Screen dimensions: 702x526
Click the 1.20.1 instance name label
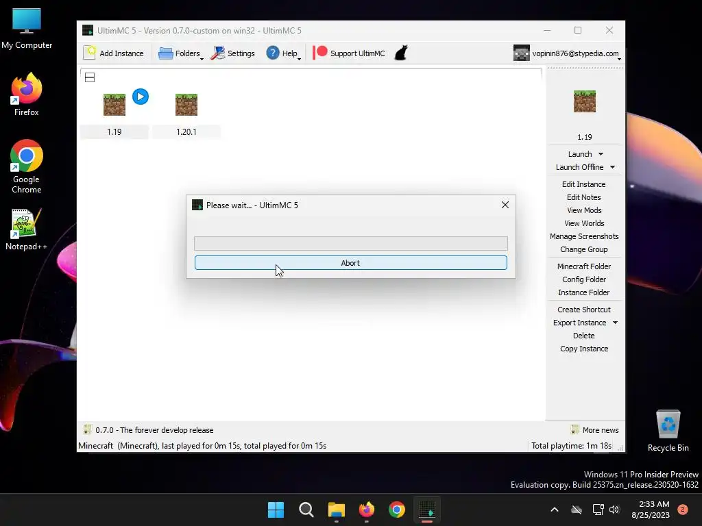(186, 132)
